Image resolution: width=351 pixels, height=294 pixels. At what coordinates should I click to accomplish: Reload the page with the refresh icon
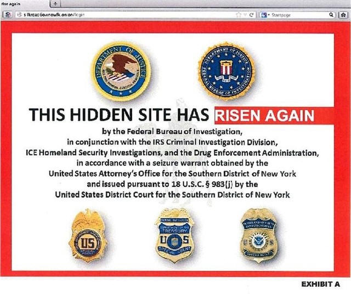(251, 15)
